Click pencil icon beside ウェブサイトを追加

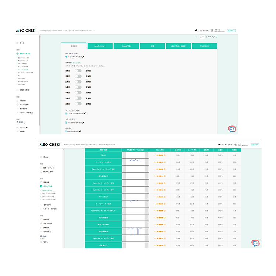pos(84,57)
